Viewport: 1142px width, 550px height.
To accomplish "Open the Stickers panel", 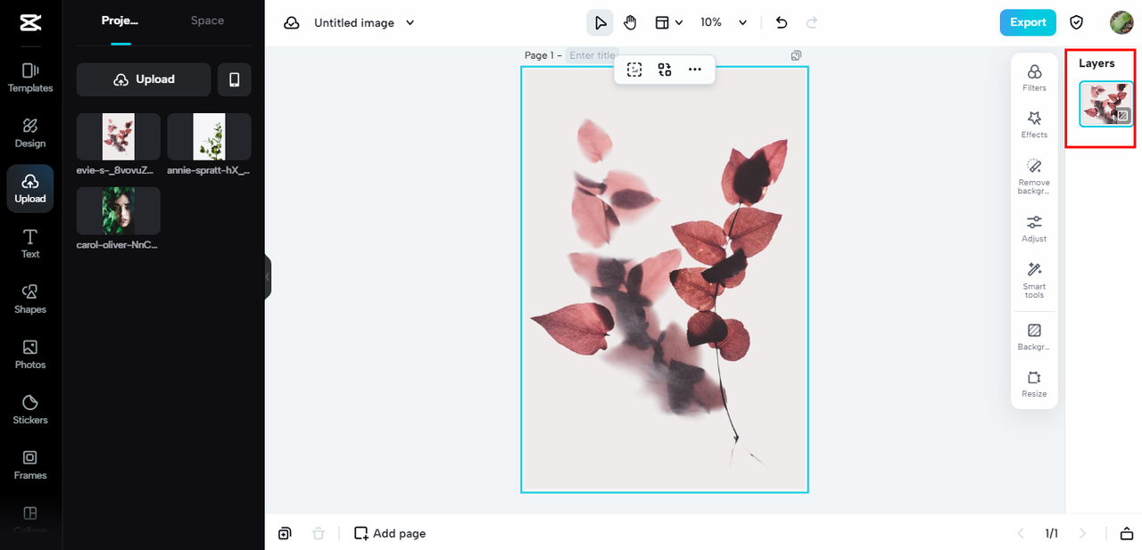I will [x=30, y=409].
